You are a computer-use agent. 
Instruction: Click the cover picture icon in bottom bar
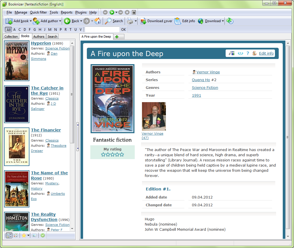coord(34,235)
